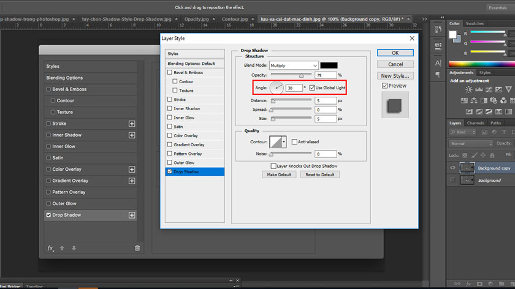This screenshot has width=515, height=289.
Task: Toggle Layer Knocks Out Drop Shadow
Action: [273, 166]
